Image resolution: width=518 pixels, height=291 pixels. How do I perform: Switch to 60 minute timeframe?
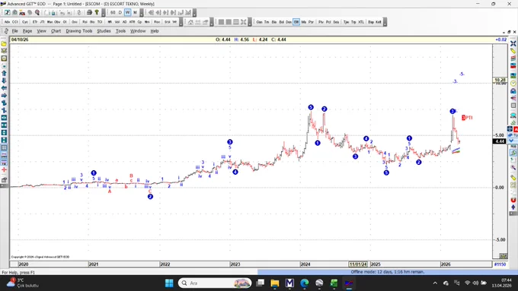click(x=113, y=12)
